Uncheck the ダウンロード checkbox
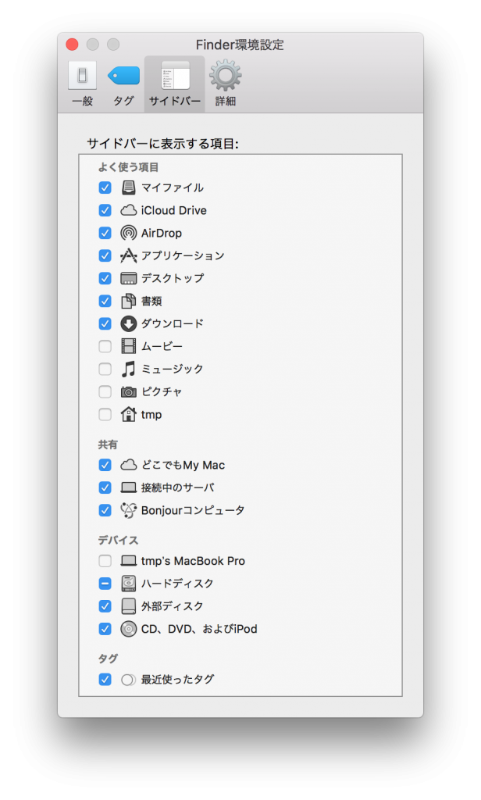The image size is (481, 800). [x=105, y=323]
